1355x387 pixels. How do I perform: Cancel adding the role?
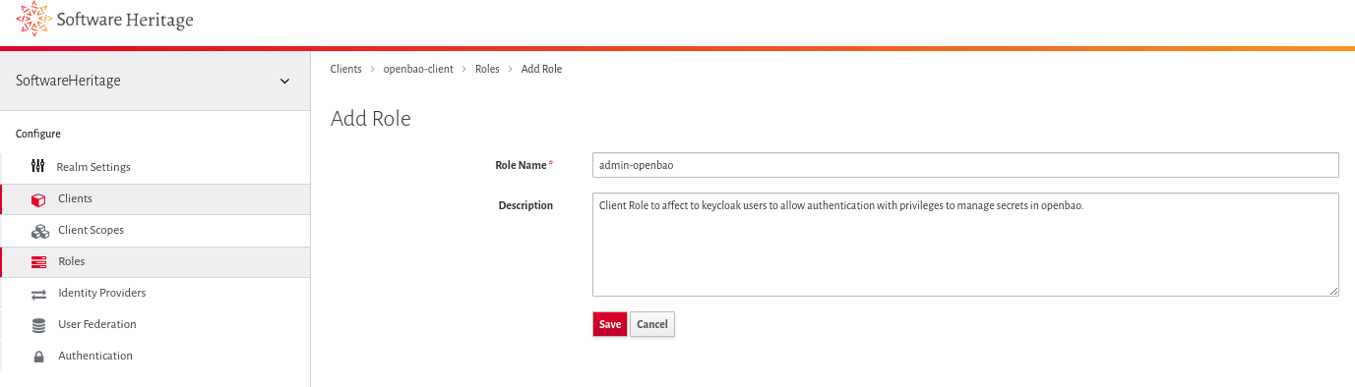click(x=652, y=324)
